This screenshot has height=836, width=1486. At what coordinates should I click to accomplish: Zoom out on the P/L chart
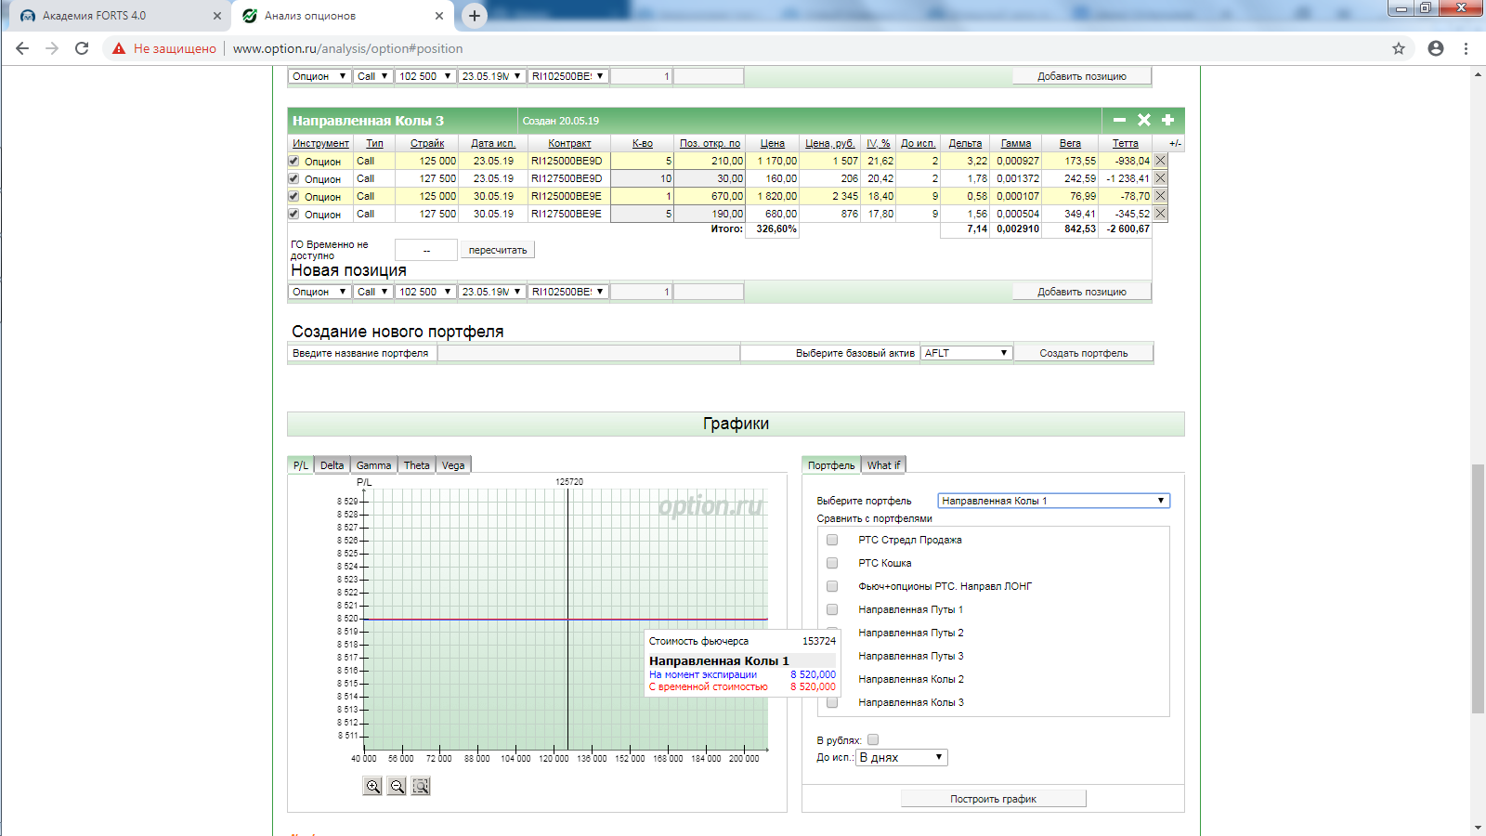tap(397, 786)
